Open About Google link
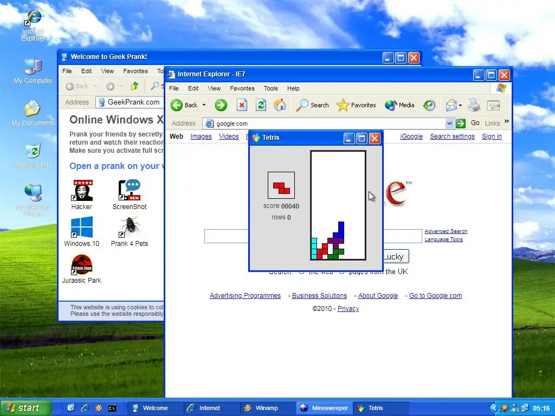This screenshot has width=555, height=416. [378, 296]
